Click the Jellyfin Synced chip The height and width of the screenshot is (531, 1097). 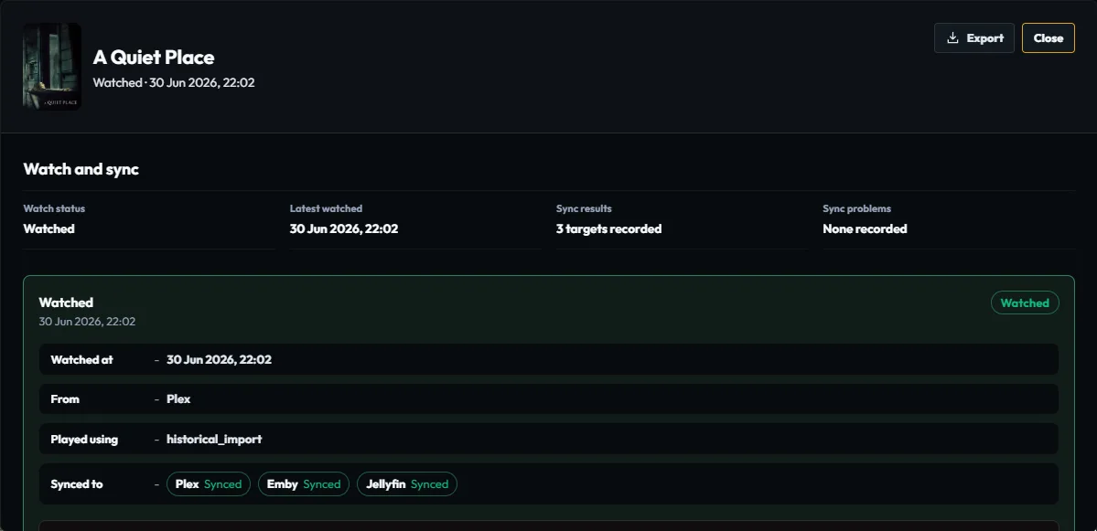(407, 484)
